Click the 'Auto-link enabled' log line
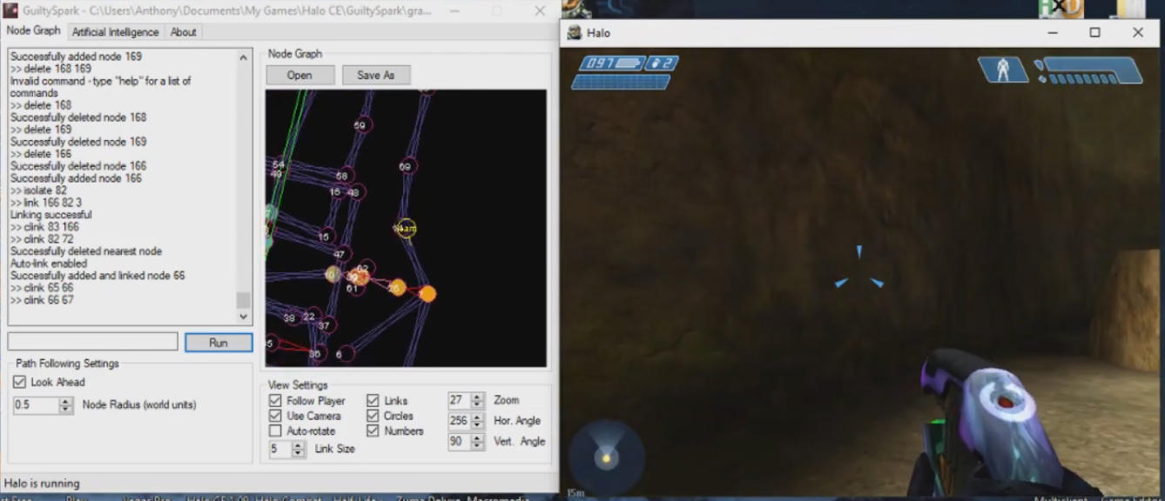 coord(49,264)
